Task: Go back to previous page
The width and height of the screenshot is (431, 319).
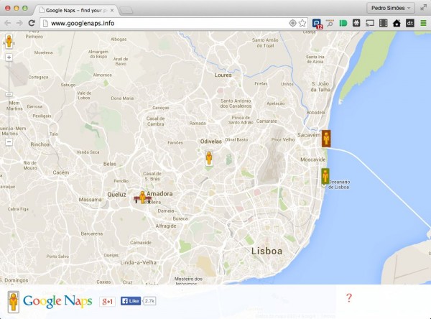Action: tap(8, 23)
